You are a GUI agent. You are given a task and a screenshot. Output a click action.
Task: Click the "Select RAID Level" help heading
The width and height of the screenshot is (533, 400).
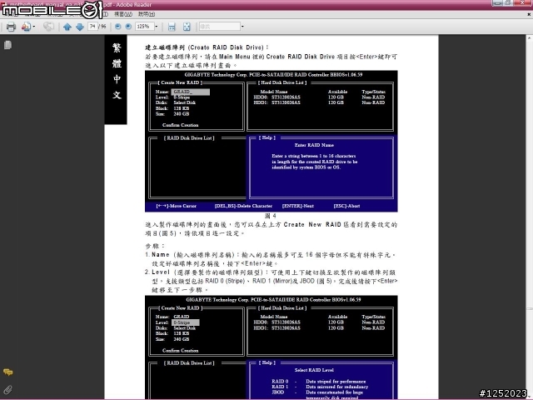tap(314, 370)
